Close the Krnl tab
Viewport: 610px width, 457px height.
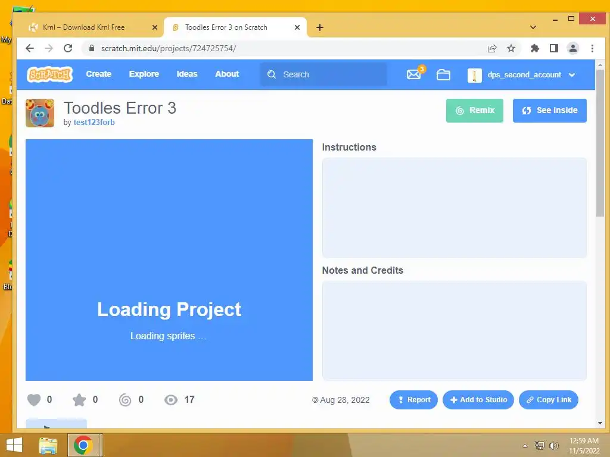pyautogui.click(x=154, y=27)
